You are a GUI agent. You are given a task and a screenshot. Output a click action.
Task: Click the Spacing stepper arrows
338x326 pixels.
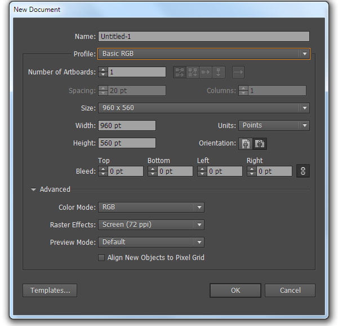click(x=103, y=91)
